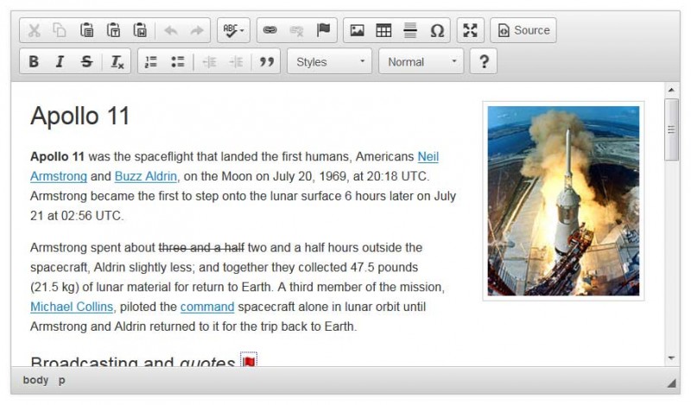
Task: Toggle Italic formatting
Action: (x=60, y=61)
